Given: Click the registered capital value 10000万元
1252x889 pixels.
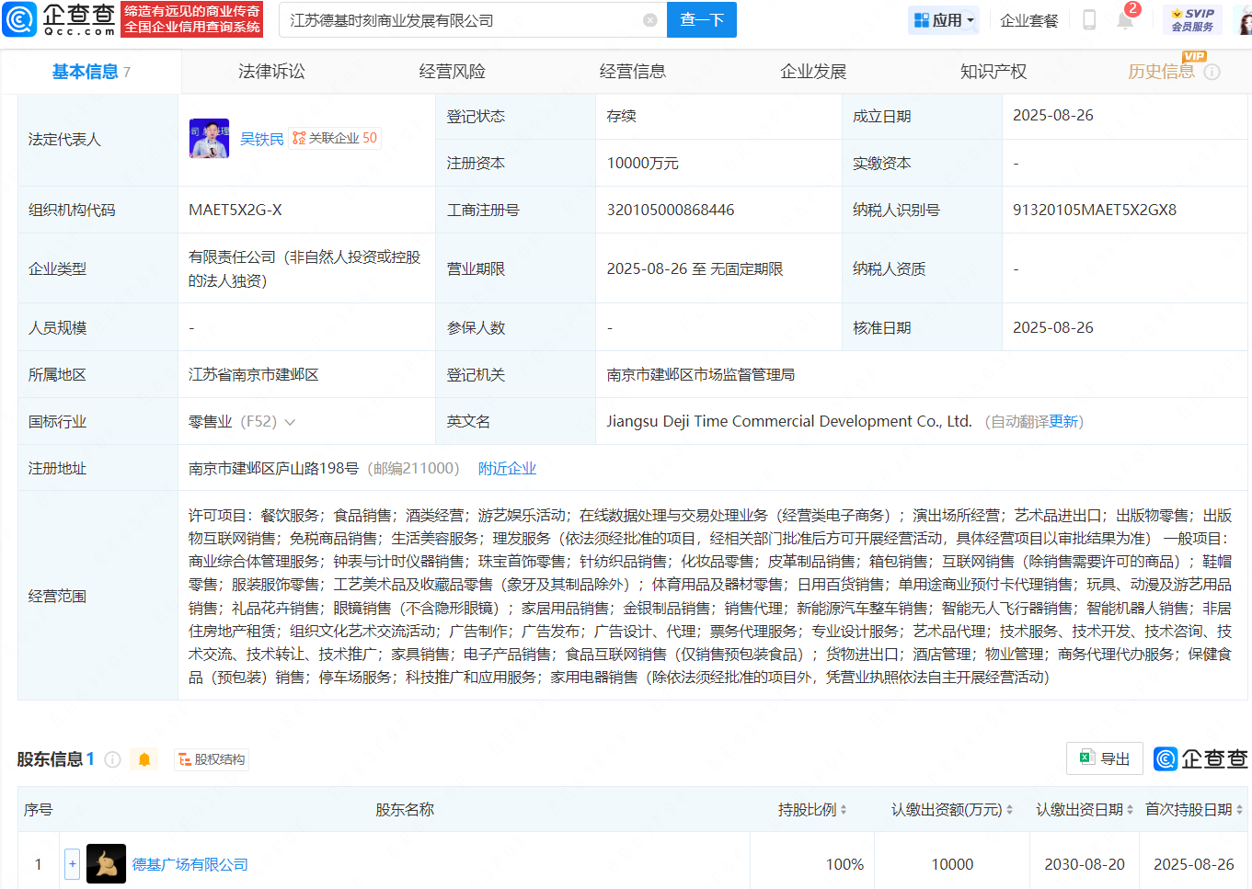Looking at the screenshot, I should [643, 164].
